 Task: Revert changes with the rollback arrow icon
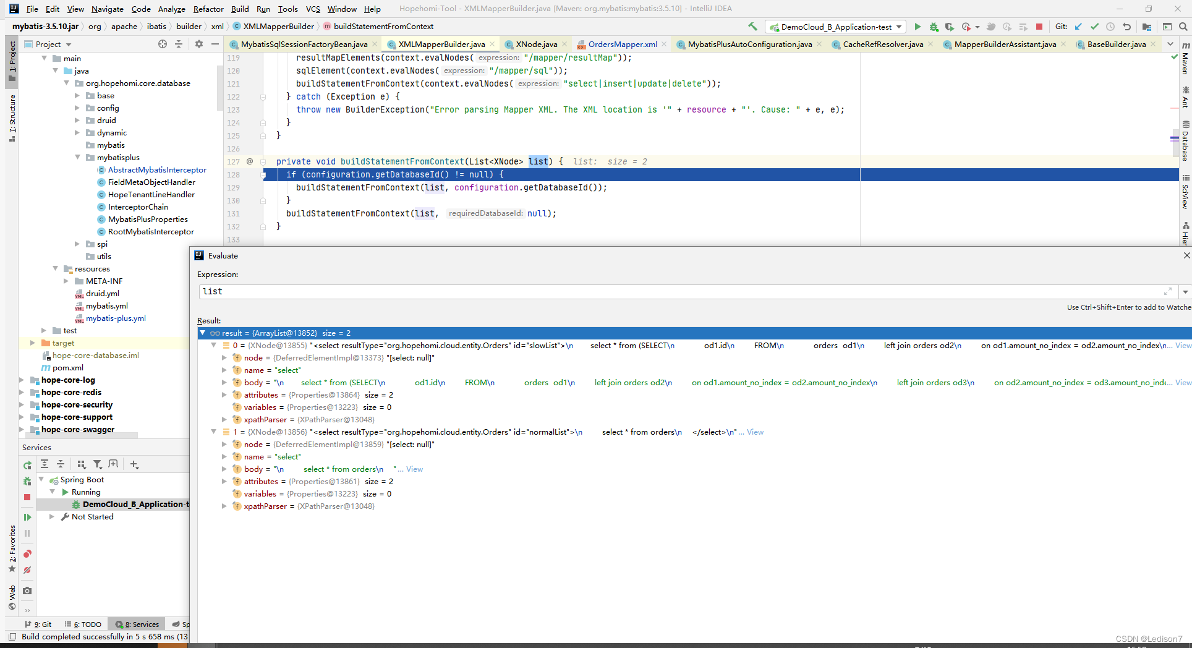point(1126,27)
